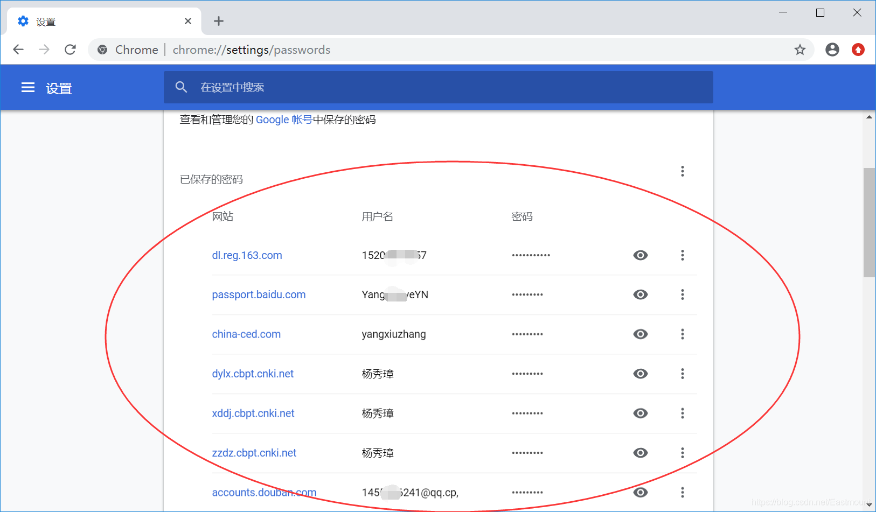Close the Chrome window
This screenshot has width=876, height=512.
coord(857,12)
